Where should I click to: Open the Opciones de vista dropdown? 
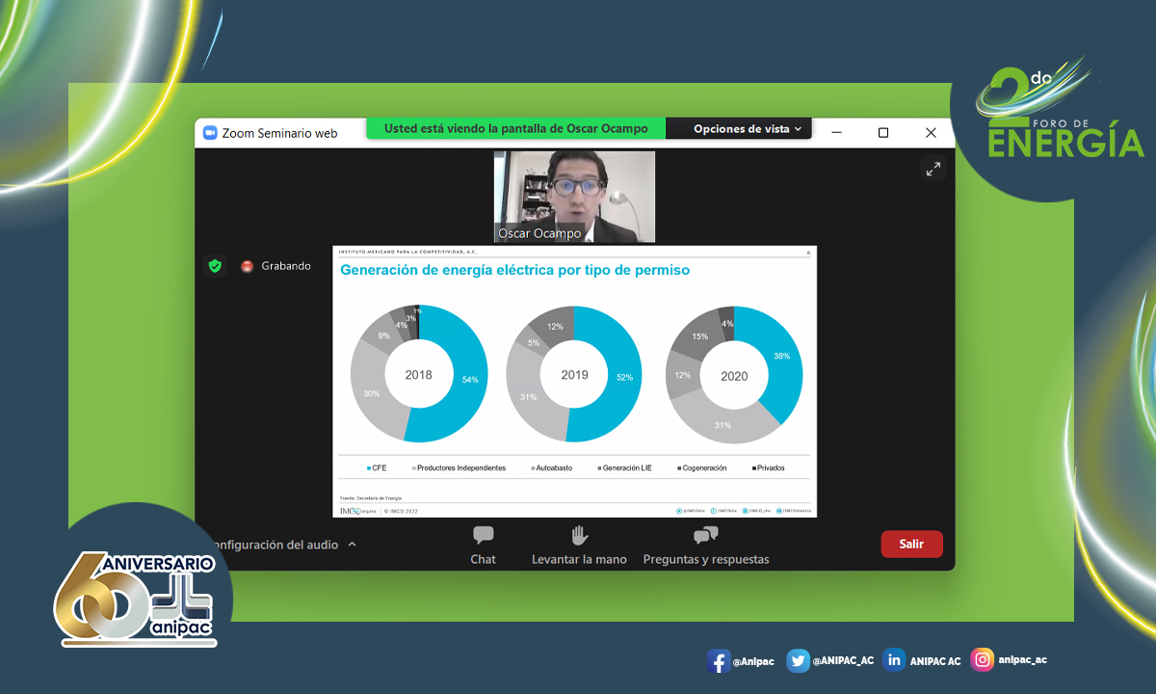coord(748,129)
